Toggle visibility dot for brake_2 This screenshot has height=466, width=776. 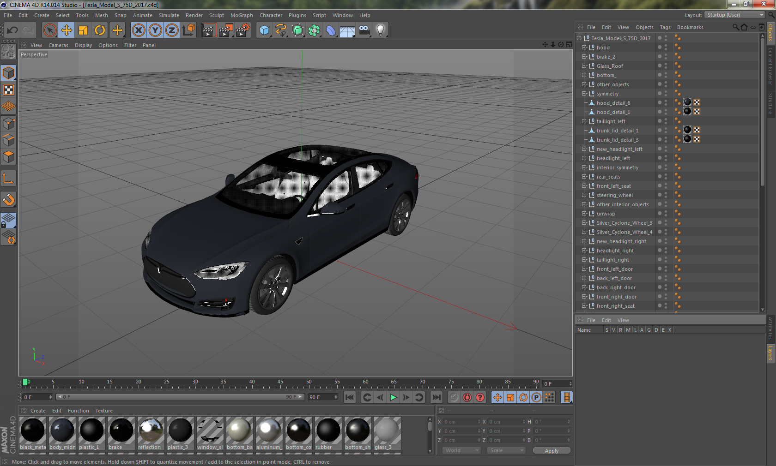(x=659, y=57)
